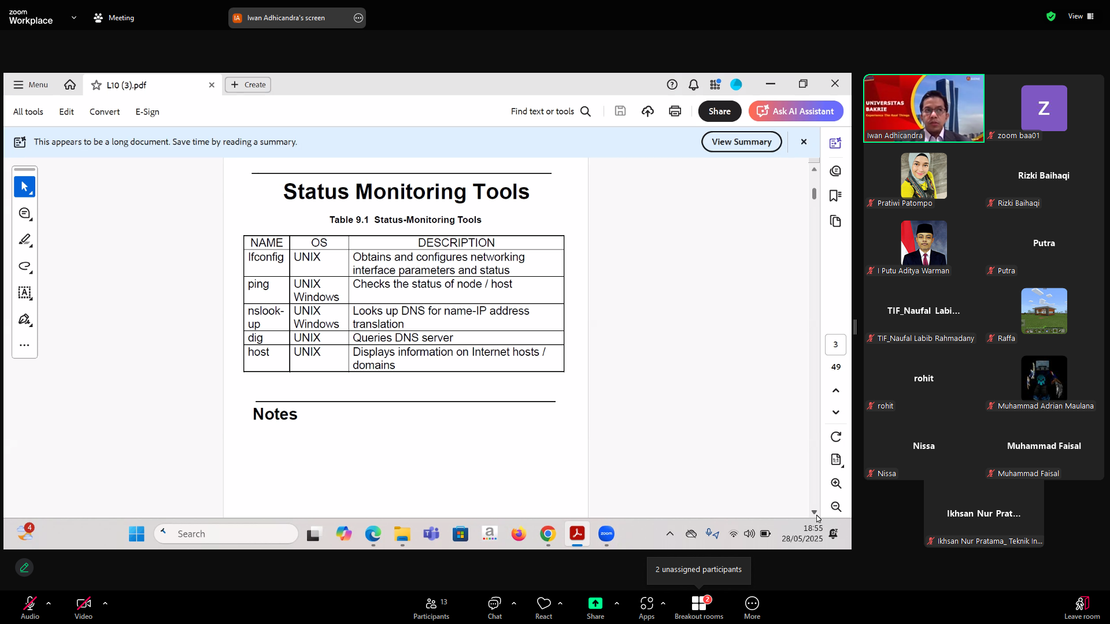Image resolution: width=1110 pixels, height=624 pixels.
Task: Dismiss the summary suggestion banner
Action: tap(804, 142)
